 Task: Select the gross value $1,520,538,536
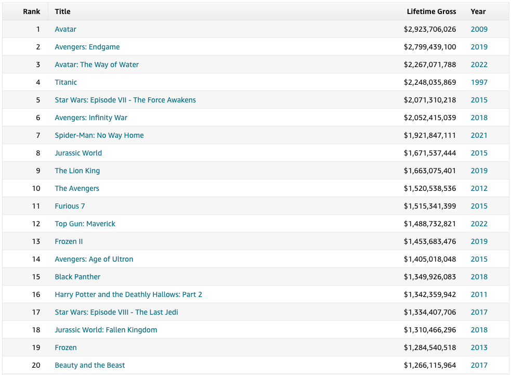[430, 188]
